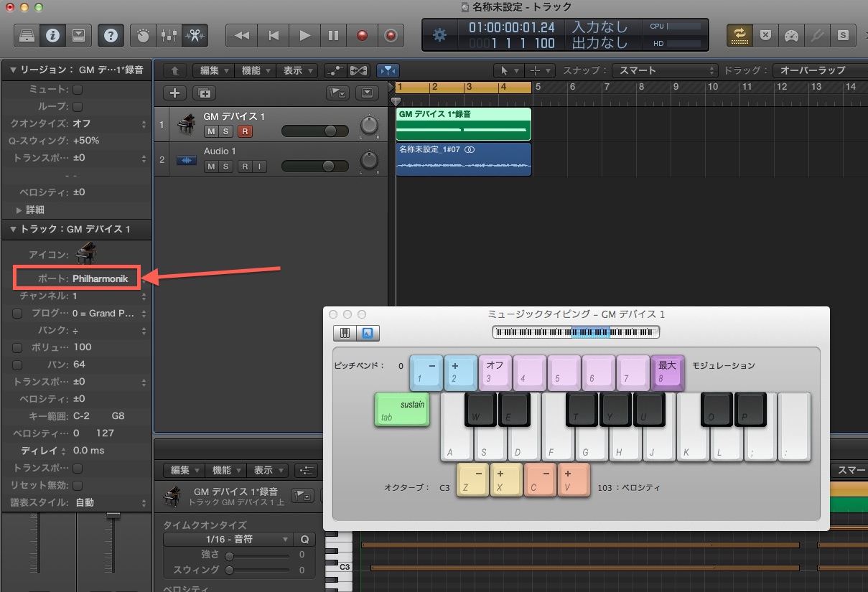Toggle the Inspector info button
The height and width of the screenshot is (592, 868).
click(52, 34)
